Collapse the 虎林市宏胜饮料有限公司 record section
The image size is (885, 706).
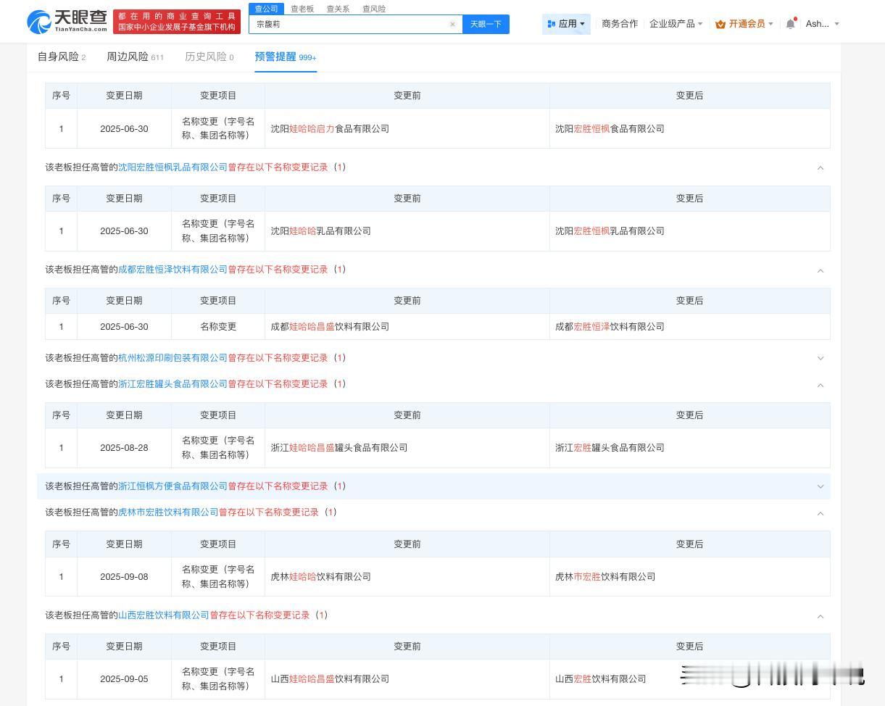coord(820,513)
